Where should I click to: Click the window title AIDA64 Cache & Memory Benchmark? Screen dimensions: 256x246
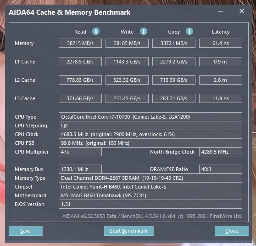(x=70, y=12)
